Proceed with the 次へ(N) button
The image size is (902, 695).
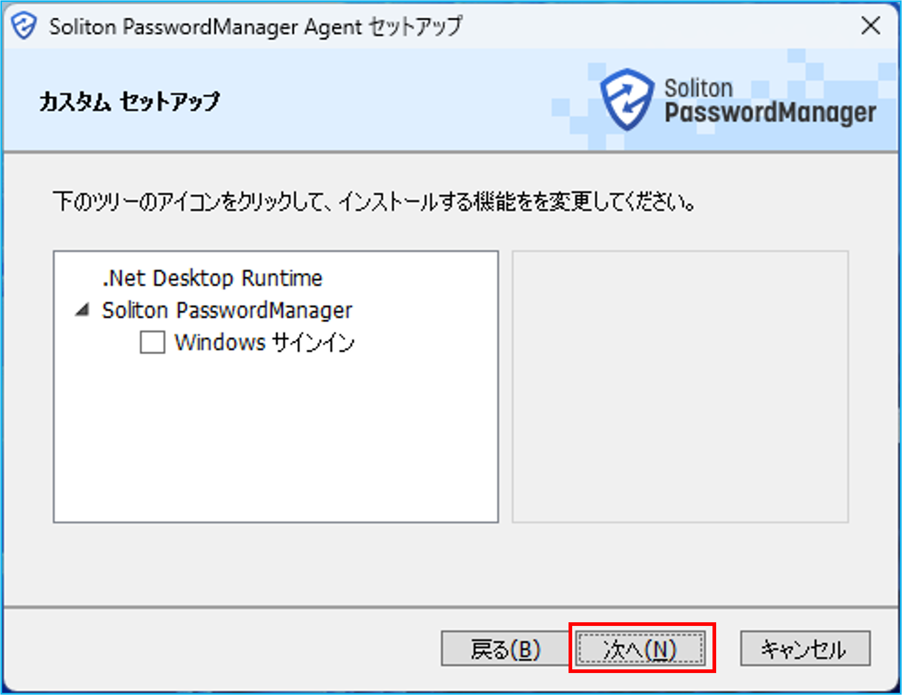pyautogui.click(x=641, y=649)
